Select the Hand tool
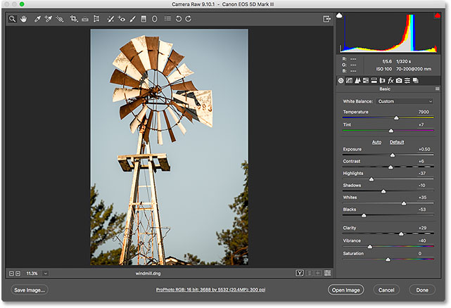 click(23, 19)
